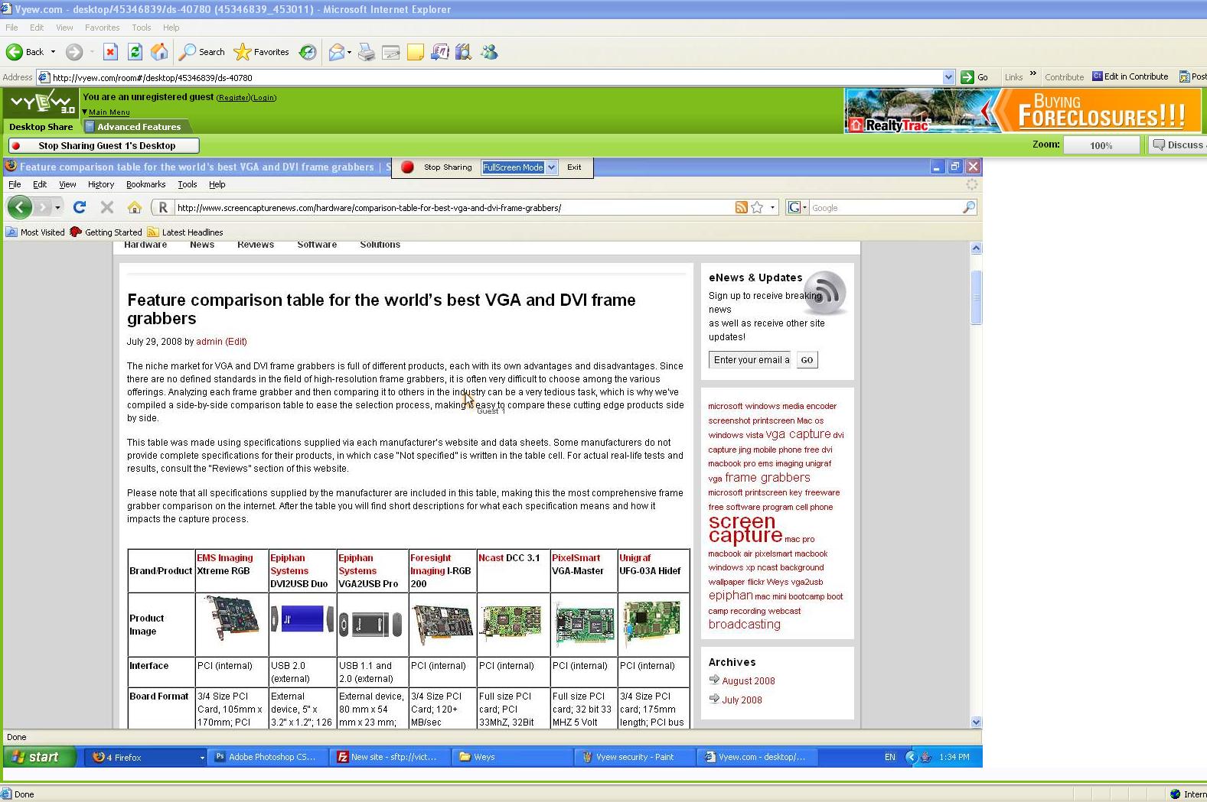Click the Register link

[x=233, y=98]
